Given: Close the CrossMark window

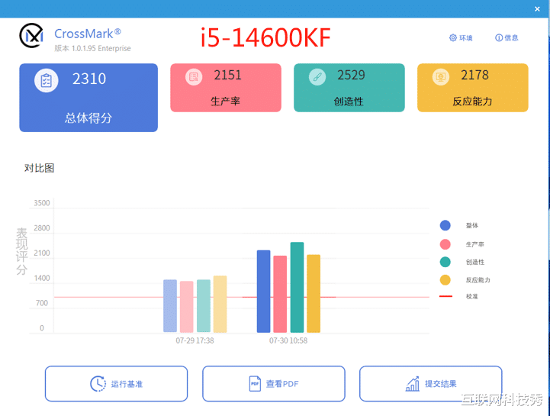Looking at the screenshot, I should pos(537,8).
